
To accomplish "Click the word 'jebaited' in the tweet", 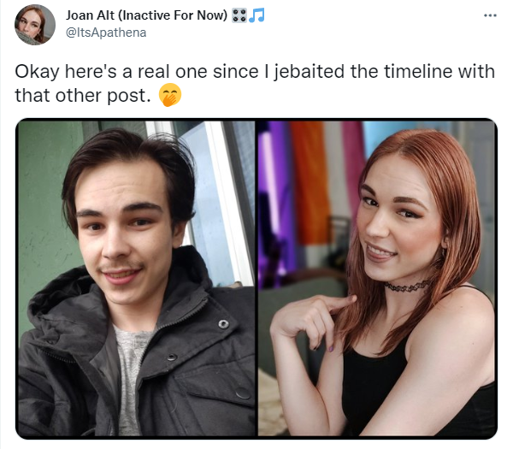I will coord(310,72).
